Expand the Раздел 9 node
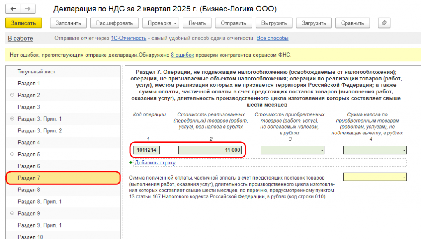Screen dimensions: 421x239 (x=12, y=213)
